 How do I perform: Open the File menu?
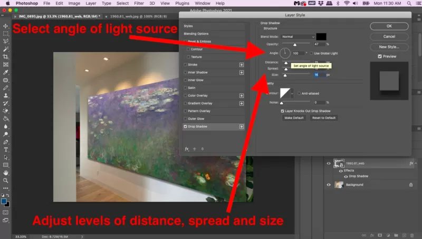(46, 3)
